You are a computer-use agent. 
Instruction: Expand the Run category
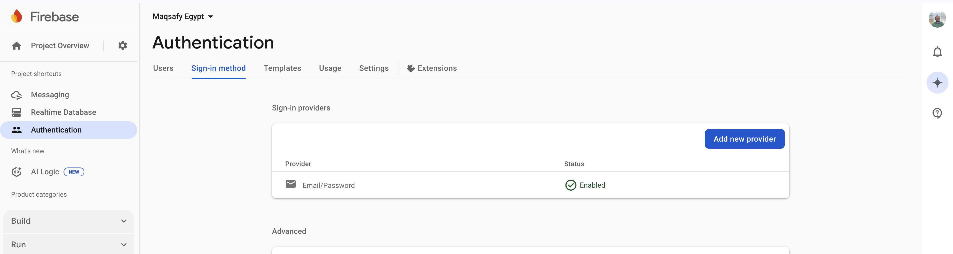pyautogui.click(x=69, y=245)
